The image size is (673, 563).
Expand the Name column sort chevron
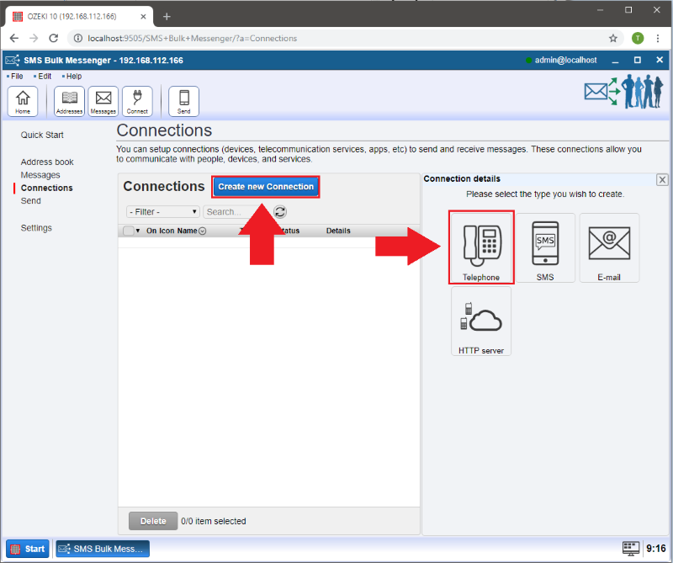(x=203, y=231)
